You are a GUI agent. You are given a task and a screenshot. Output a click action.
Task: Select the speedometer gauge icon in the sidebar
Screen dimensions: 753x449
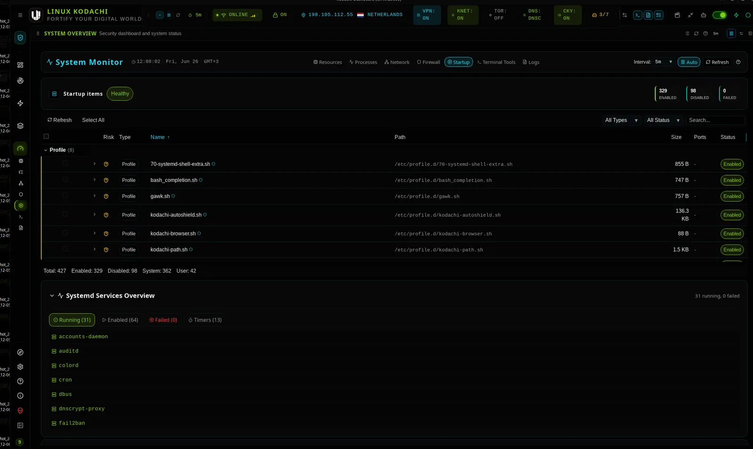click(x=20, y=148)
